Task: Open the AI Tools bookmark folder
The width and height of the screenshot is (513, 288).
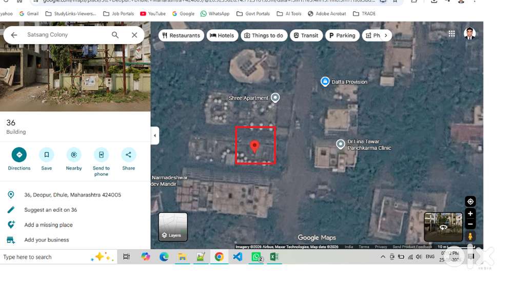Action: [289, 14]
